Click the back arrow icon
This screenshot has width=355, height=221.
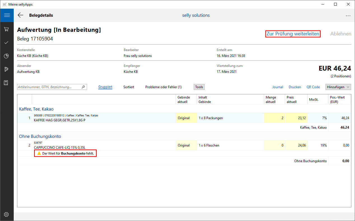[x=20, y=15]
